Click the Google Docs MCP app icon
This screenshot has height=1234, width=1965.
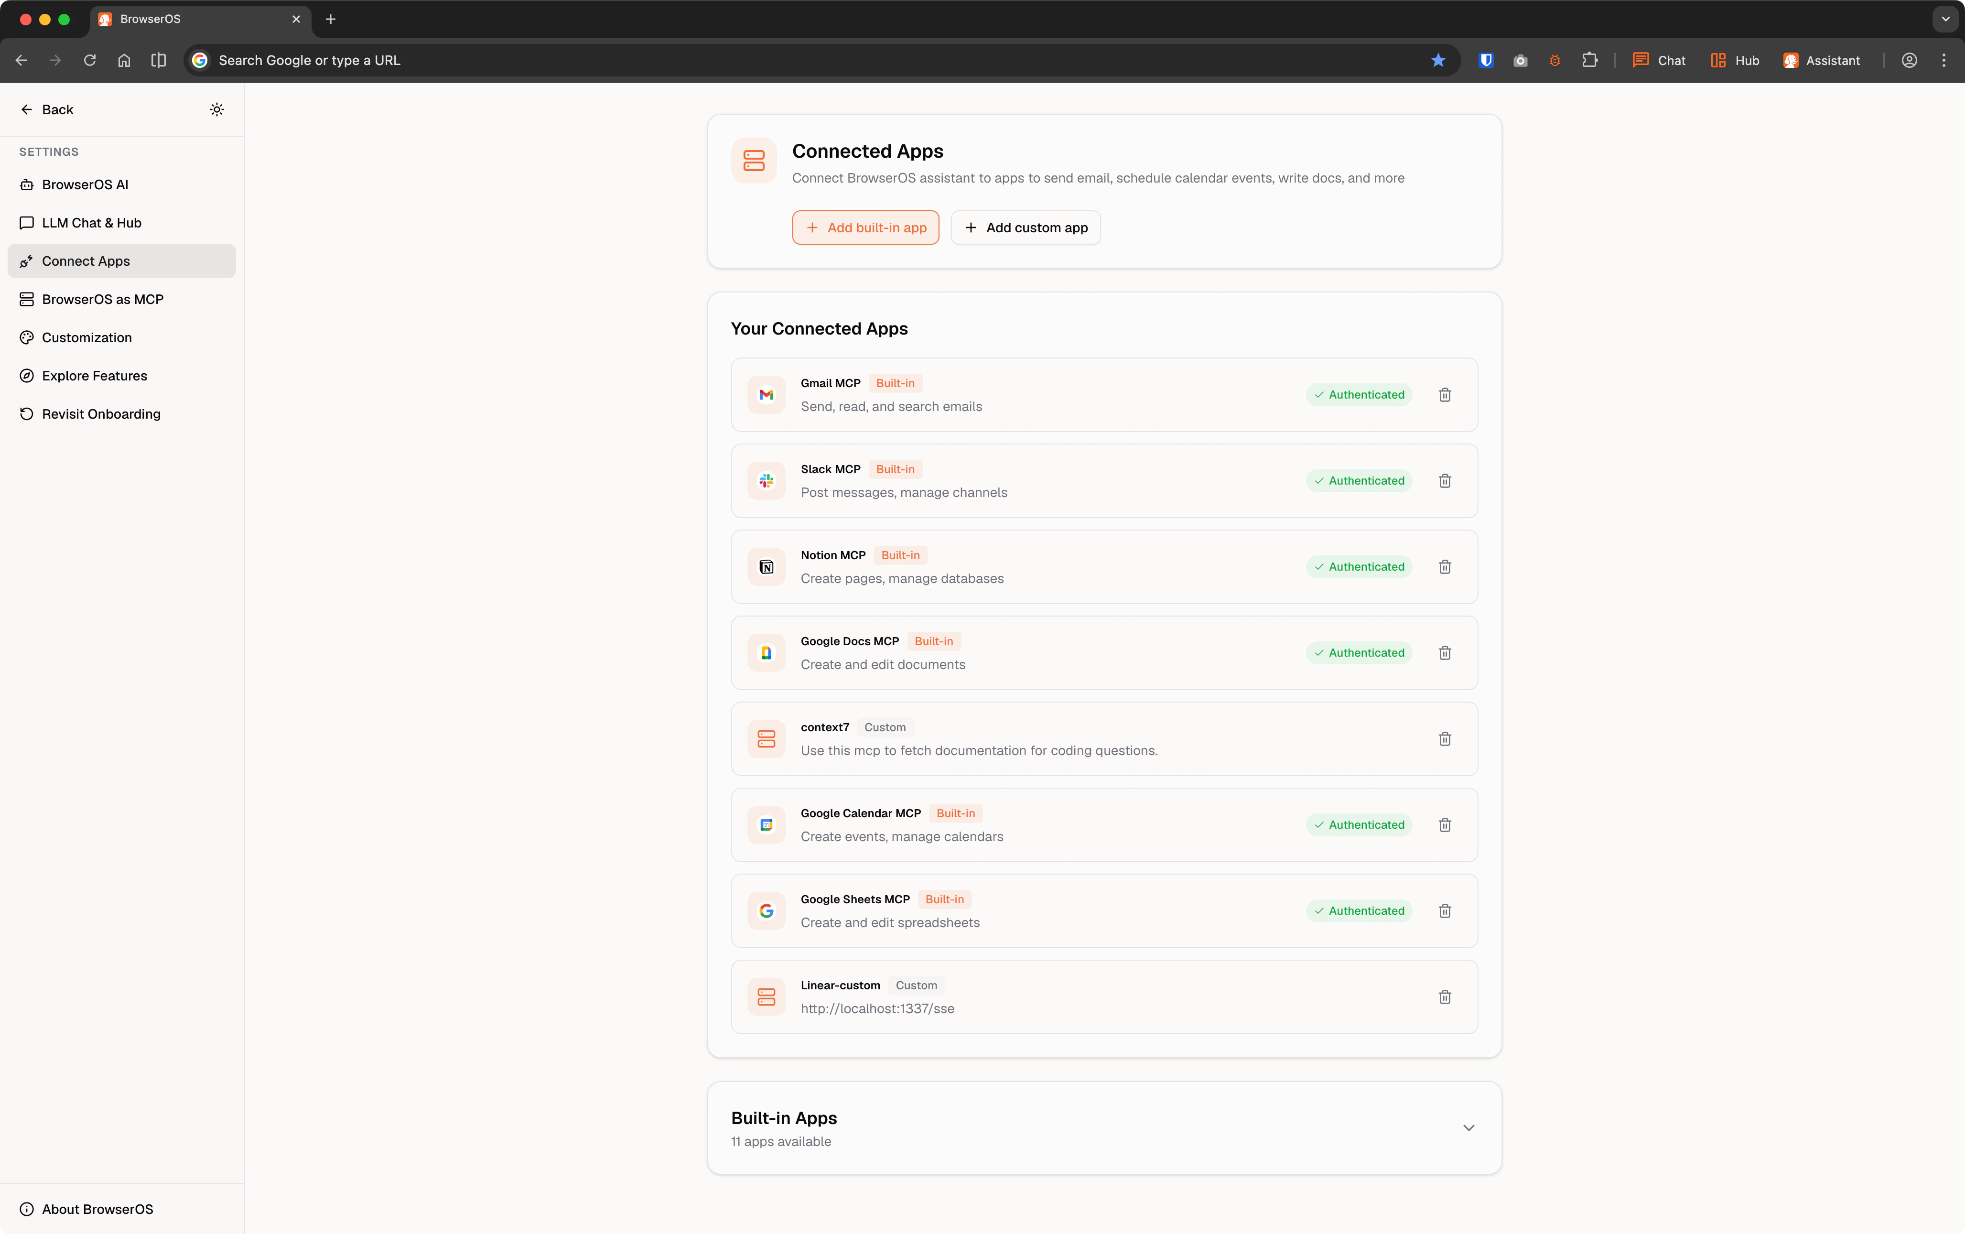click(766, 652)
